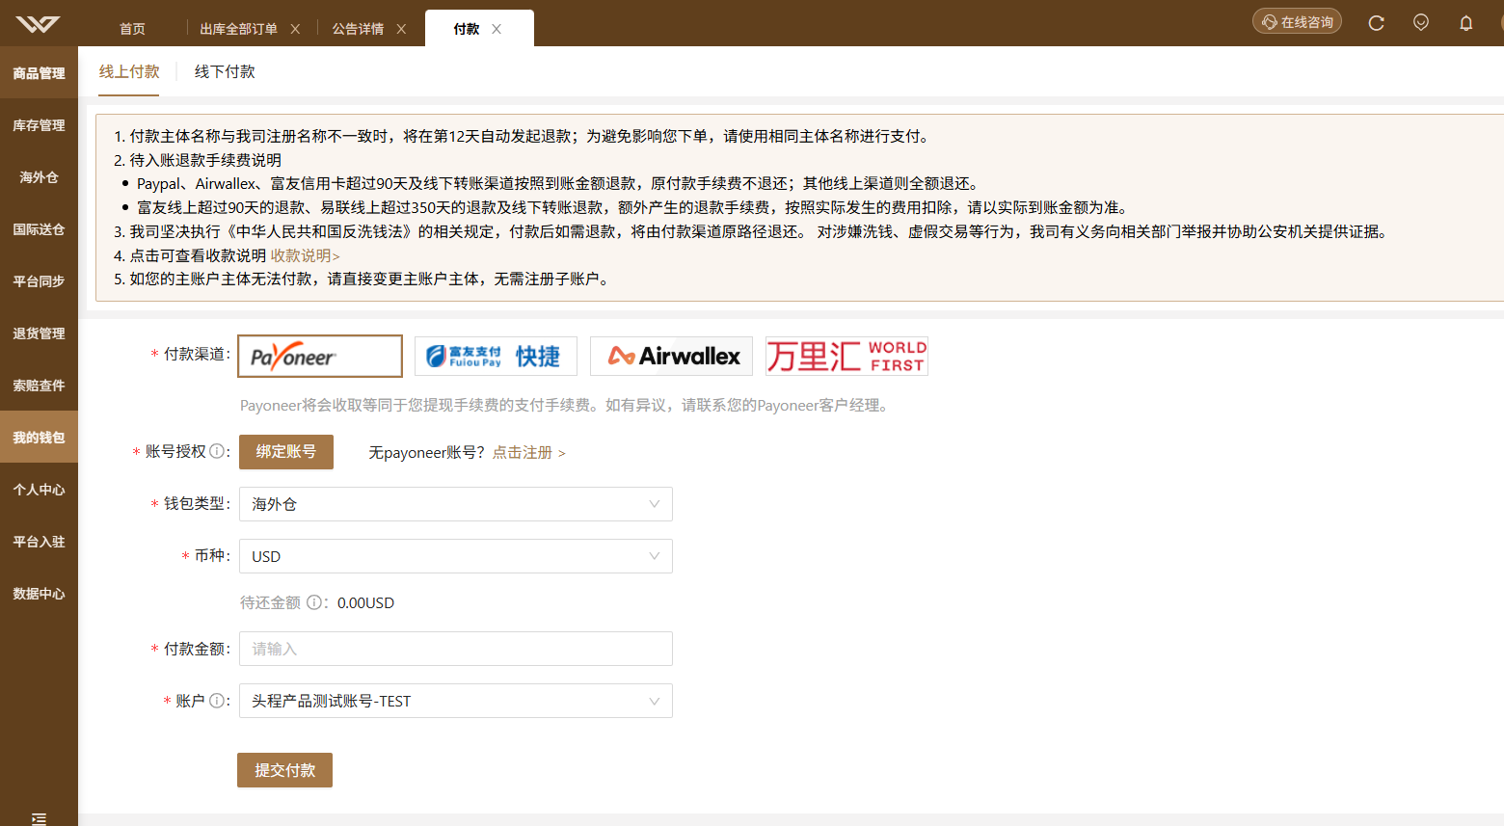Select Airwallex payment channel

point(673,357)
